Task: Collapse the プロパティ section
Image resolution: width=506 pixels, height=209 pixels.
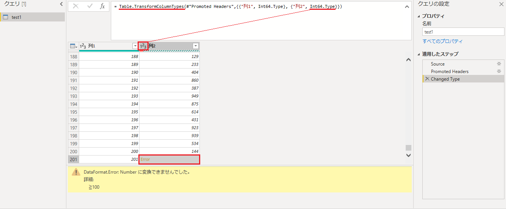Action: pyautogui.click(x=419, y=16)
